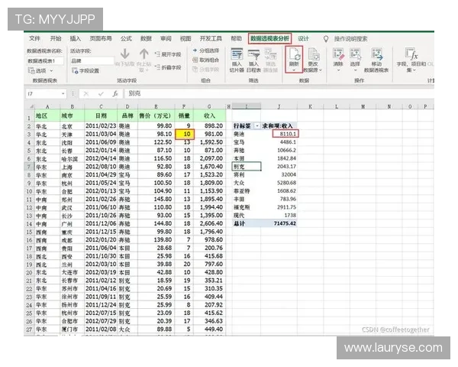Open the 行标签 filter dropdown

(257, 126)
